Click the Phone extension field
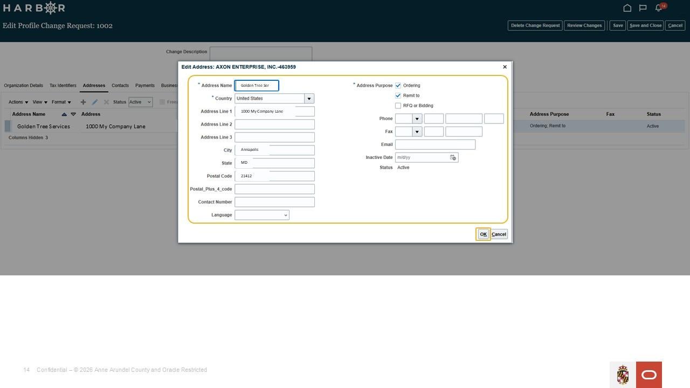The height and width of the screenshot is (388, 690). pyautogui.click(x=494, y=119)
